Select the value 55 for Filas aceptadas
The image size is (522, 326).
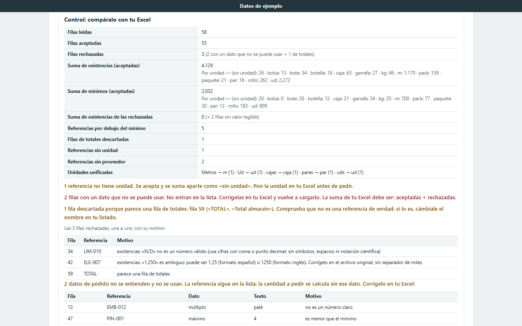(204, 43)
